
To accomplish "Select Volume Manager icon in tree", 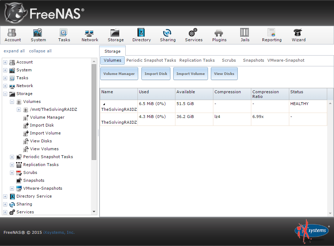I will (x=26, y=117).
